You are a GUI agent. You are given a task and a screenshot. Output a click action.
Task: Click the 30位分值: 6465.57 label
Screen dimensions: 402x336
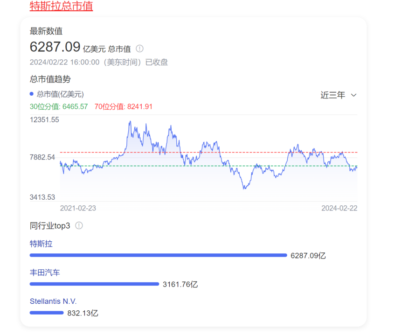(x=59, y=106)
